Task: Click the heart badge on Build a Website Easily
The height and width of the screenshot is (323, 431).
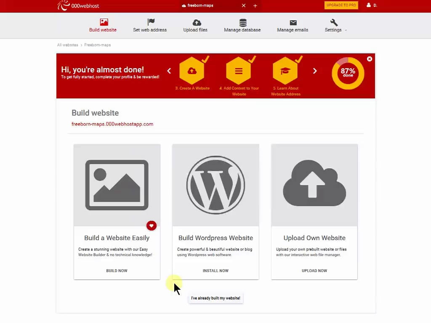Action: [x=152, y=225]
